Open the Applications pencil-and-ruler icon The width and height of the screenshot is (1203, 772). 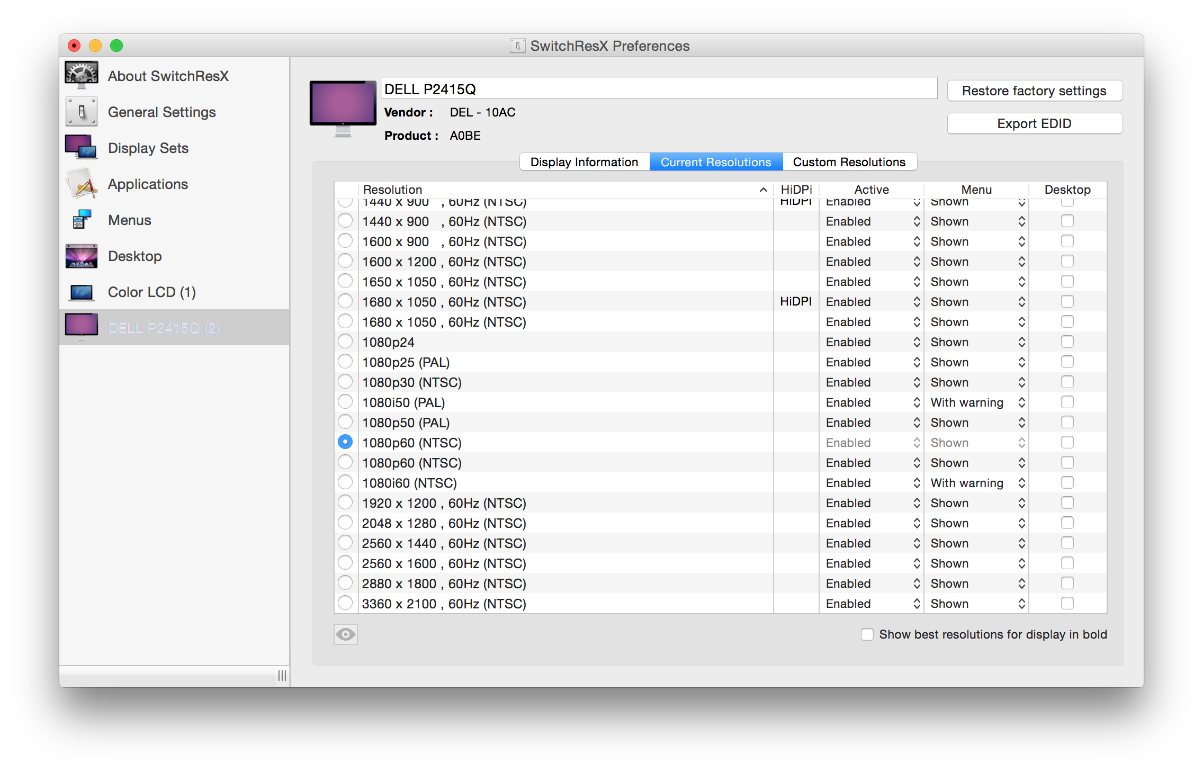(x=81, y=184)
